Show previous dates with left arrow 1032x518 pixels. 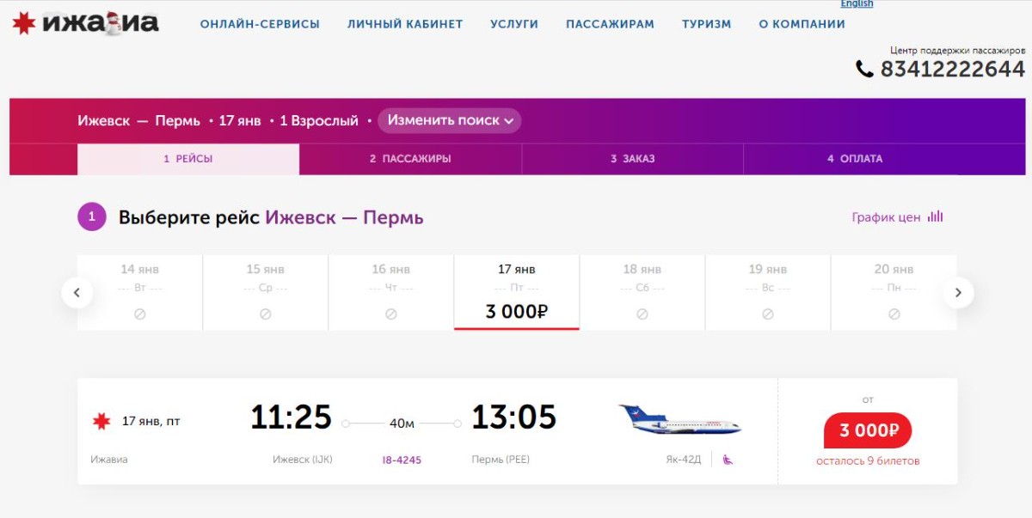click(77, 293)
